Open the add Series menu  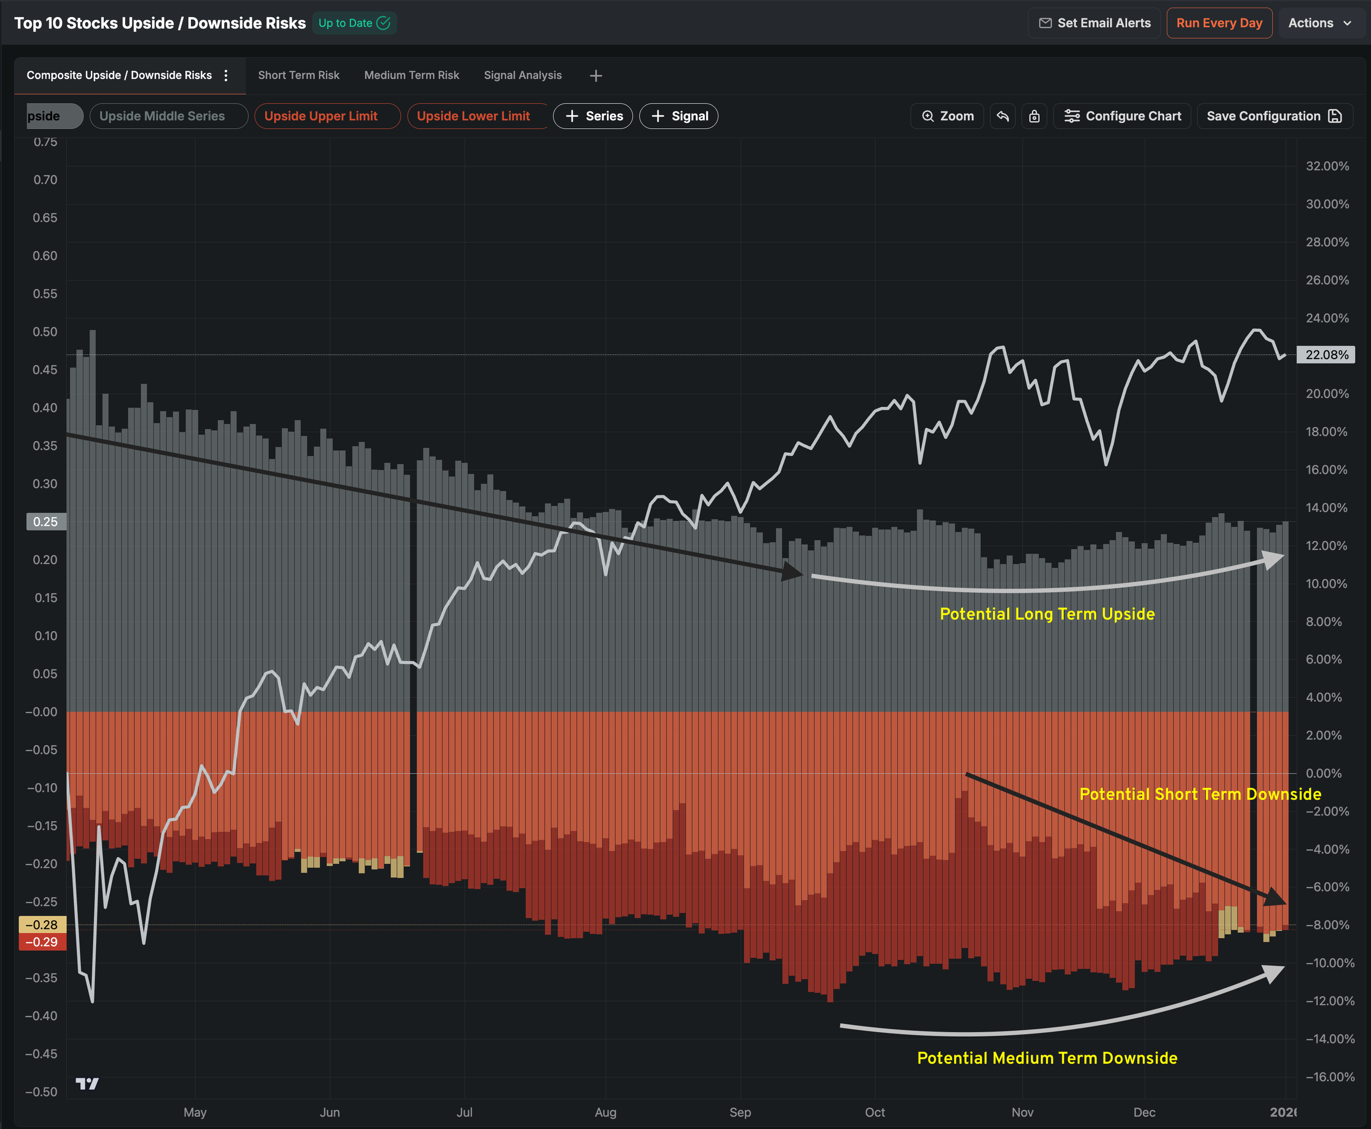(x=593, y=116)
